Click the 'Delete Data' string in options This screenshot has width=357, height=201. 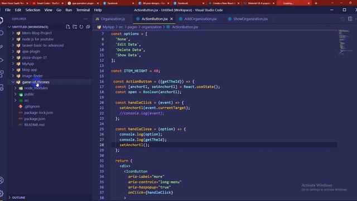coord(129,50)
